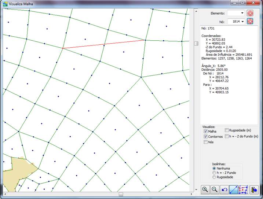Click the 'Rugosidade = 0.0120' line
Image resolution: width=263 pixels, height=199 pixels.
coord(221,51)
